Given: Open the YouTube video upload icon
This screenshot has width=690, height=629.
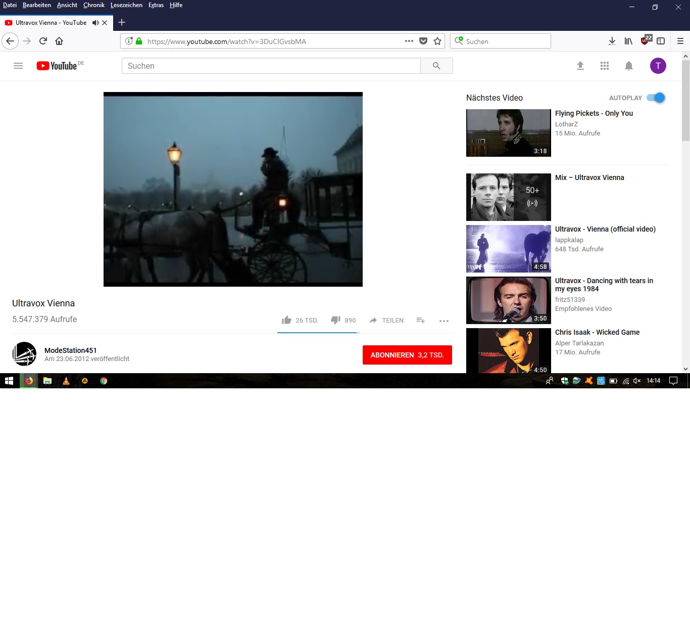Looking at the screenshot, I should pos(580,66).
